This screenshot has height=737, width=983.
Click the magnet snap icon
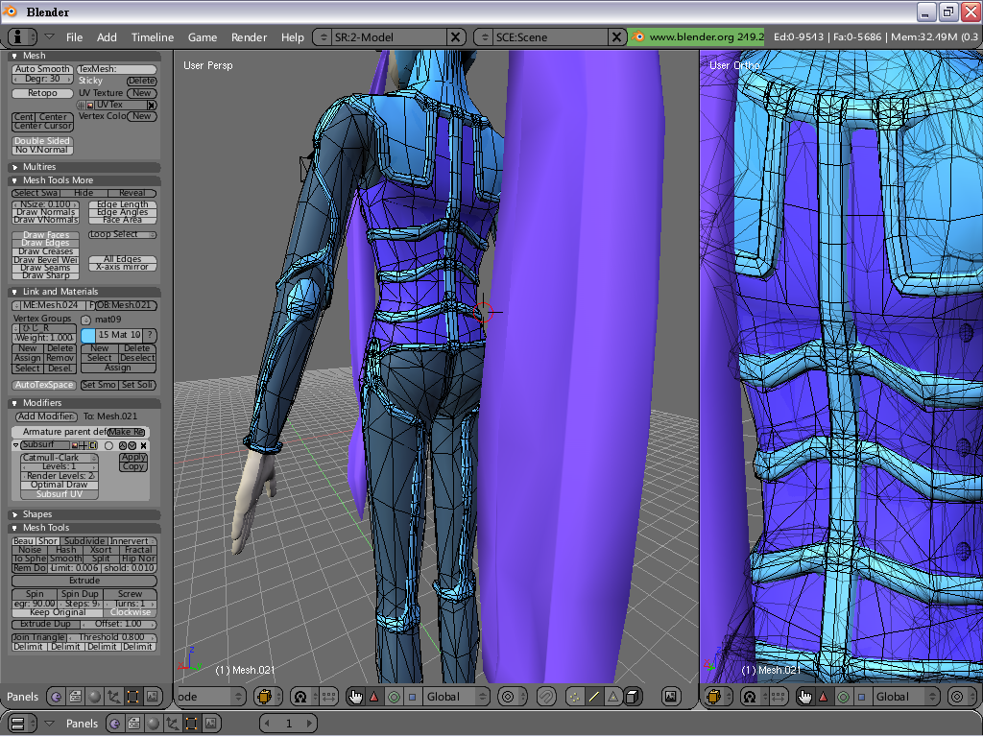546,697
